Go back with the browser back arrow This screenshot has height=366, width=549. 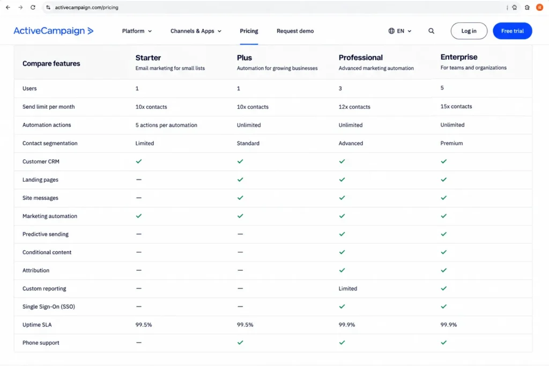pyautogui.click(x=8, y=8)
